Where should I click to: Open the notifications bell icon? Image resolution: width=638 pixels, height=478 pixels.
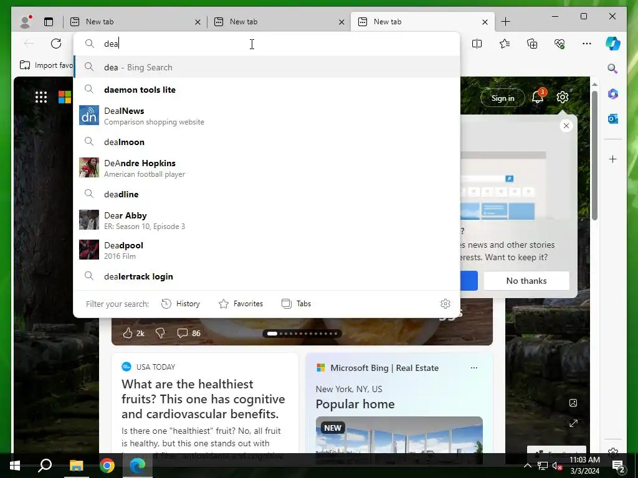coord(538,96)
